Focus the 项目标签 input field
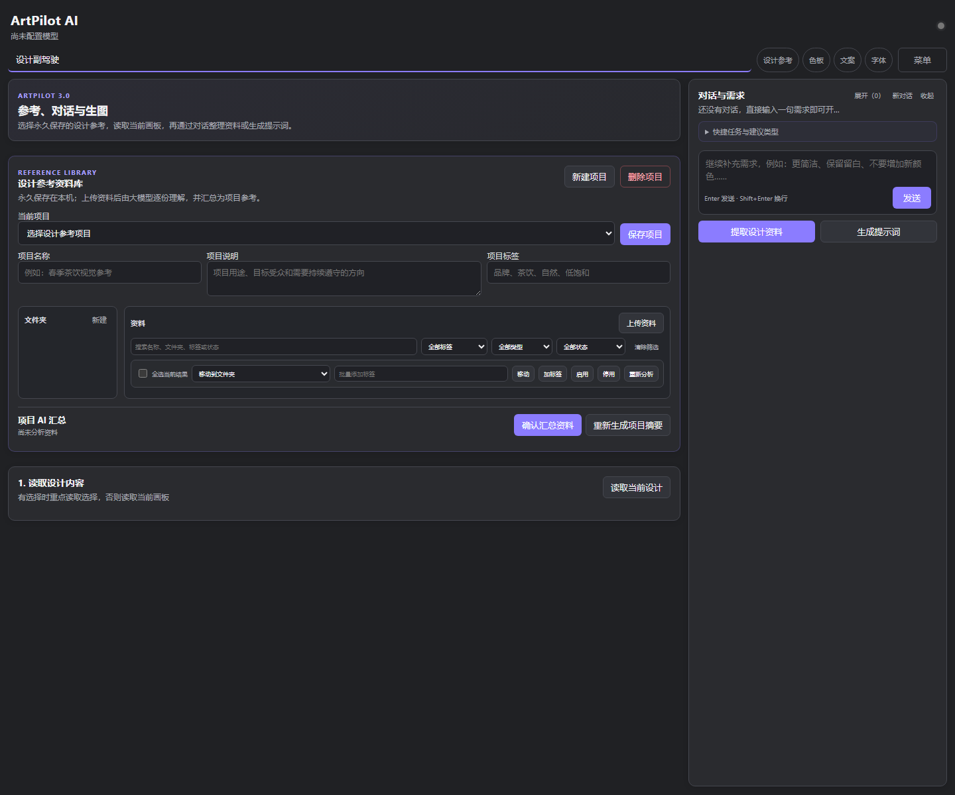Viewport: 955px width, 795px height. pos(578,272)
